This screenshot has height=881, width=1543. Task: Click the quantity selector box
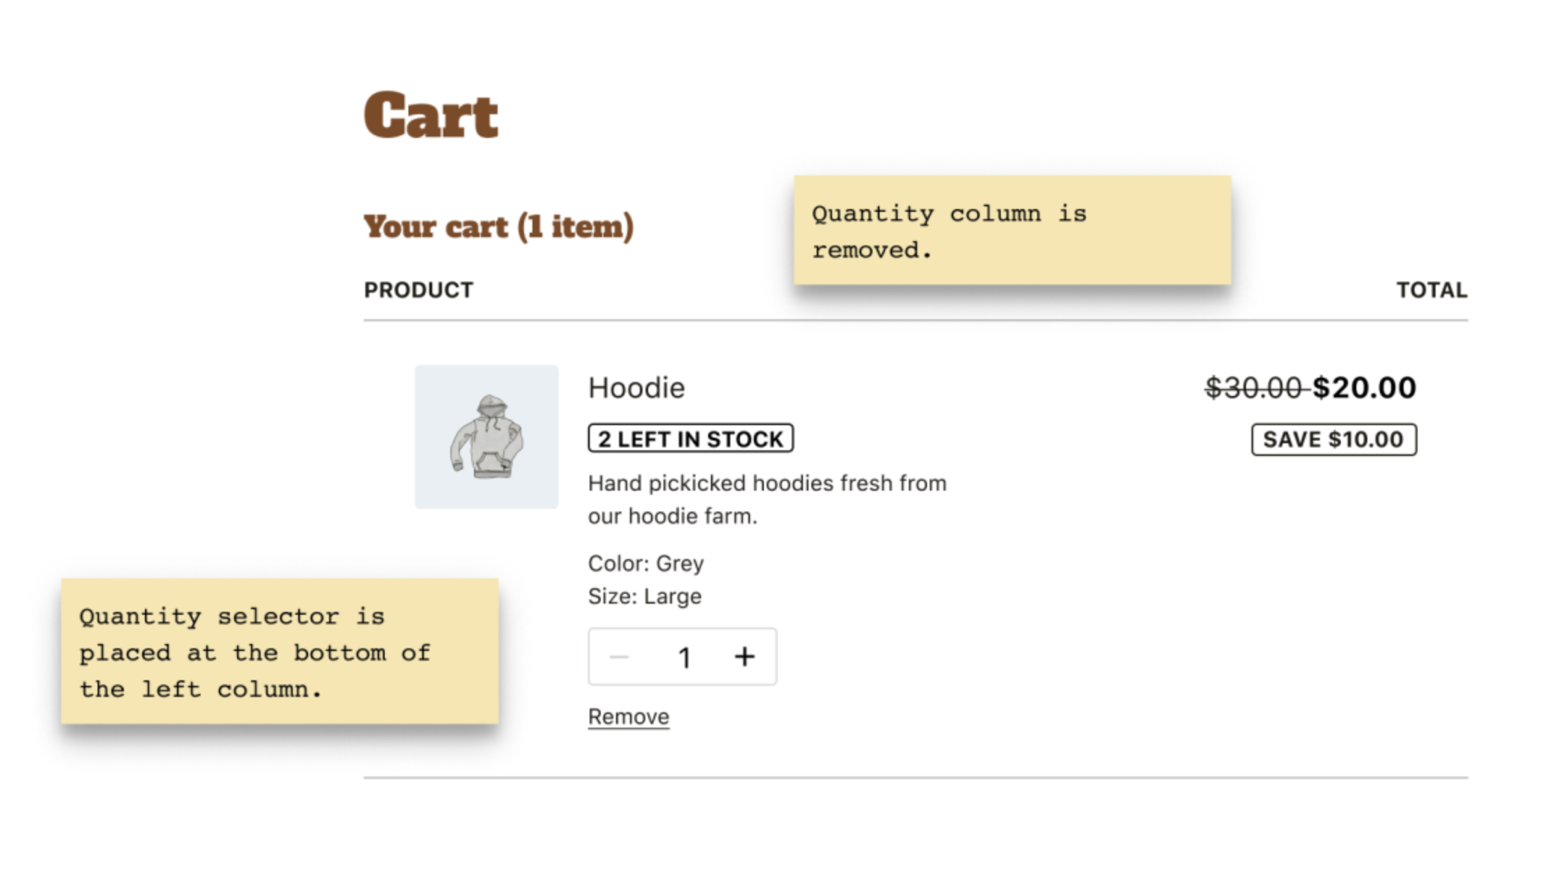pos(682,656)
